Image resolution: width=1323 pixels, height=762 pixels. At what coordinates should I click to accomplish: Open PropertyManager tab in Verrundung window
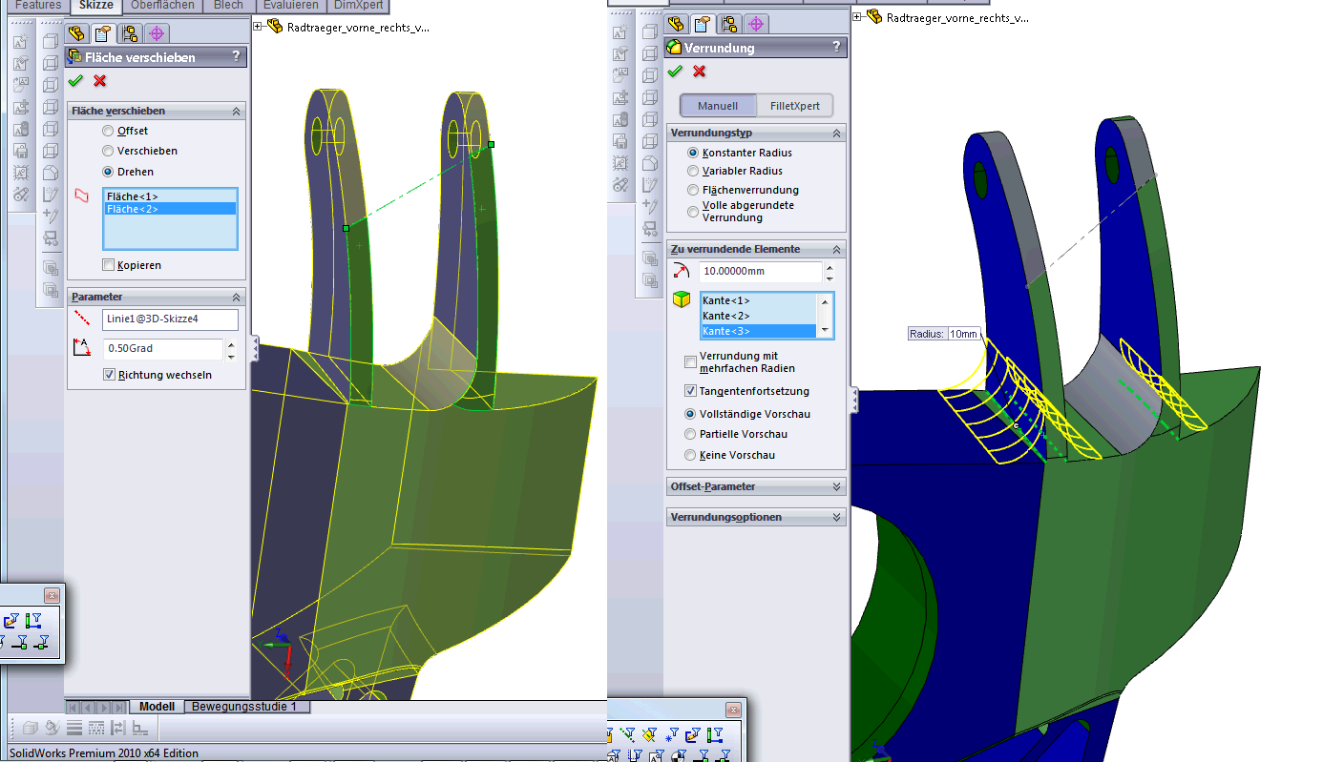tap(703, 24)
